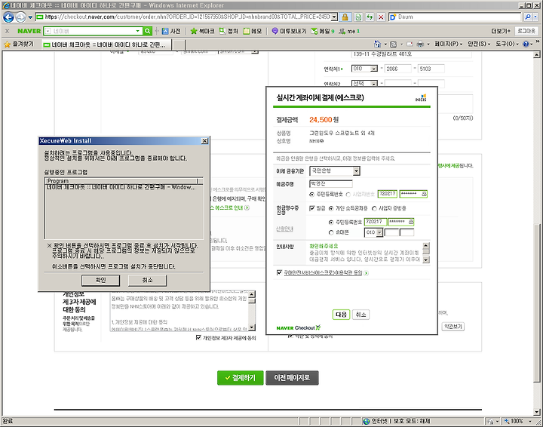Viewport: 543px width, 427px height.
Task: Select 개인 소득공제용 radio button
Action: [x=331, y=208]
